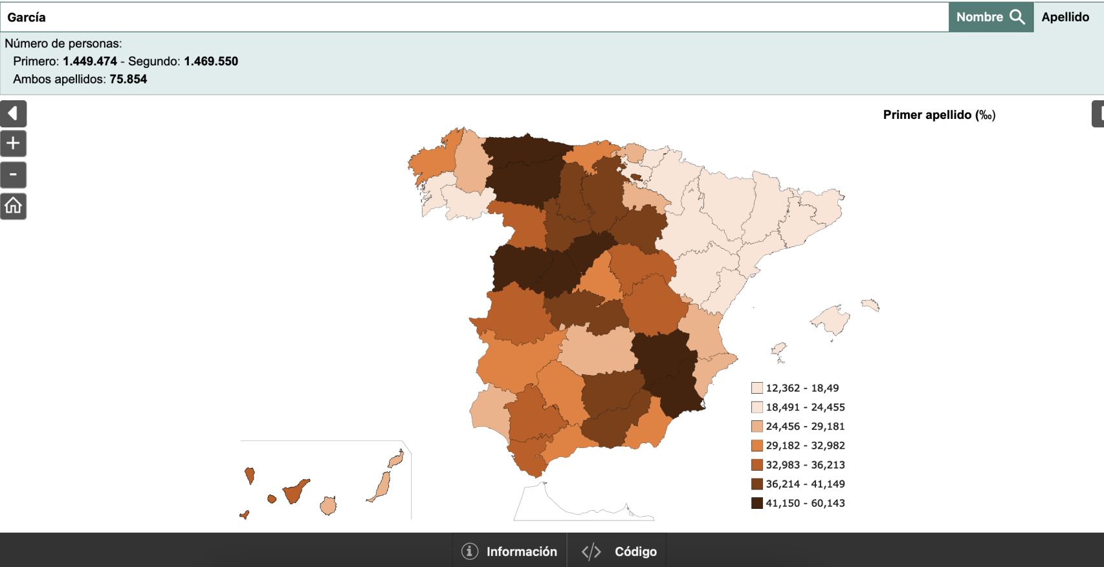This screenshot has width=1104, height=567.
Task: Click the 36,214 - 41,149 legend swatch
Action: point(756,484)
